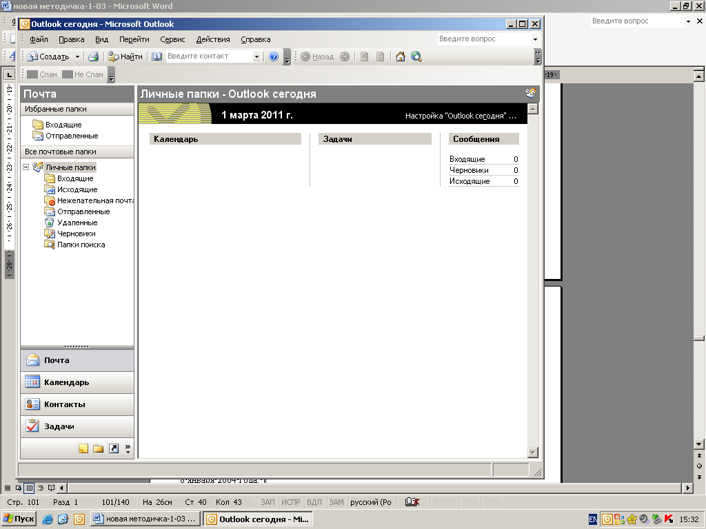706x529 pixels.
Task: Click the Notes yellow sticky icon
Action: pos(83,448)
